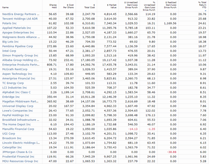Open MDU Resources Group Inc link
The image size is (209, 164).
click(20, 161)
